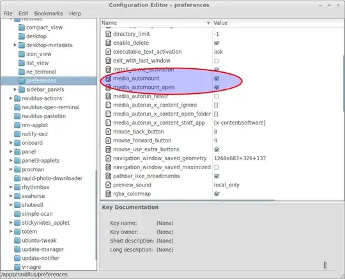This screenshot has width=345, height=279.
Task: Click the icon_view folder icon
Action: pos(22,54)
